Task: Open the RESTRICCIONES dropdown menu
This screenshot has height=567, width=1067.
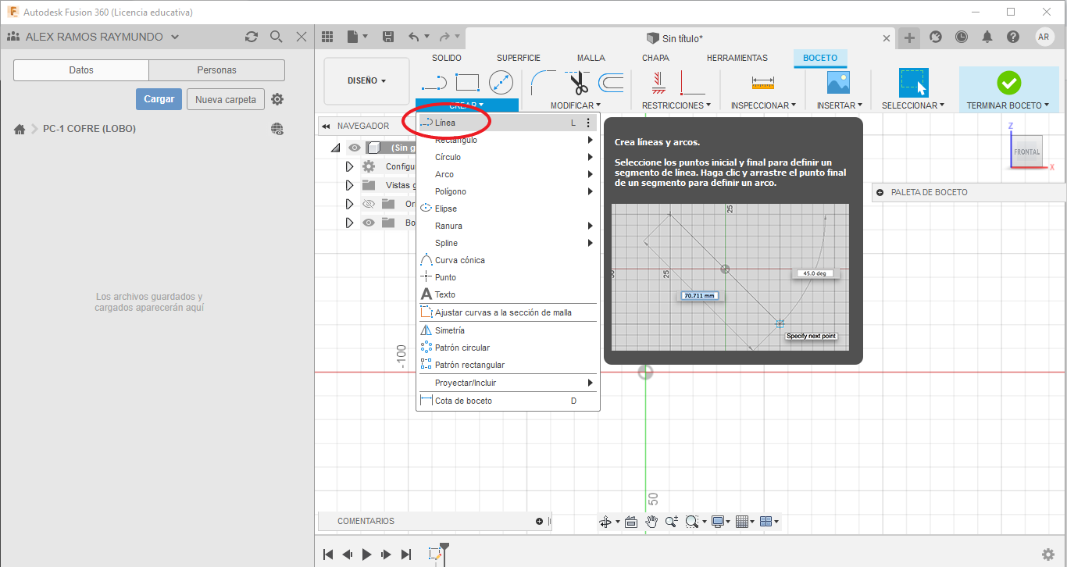Action: tap(676, 105)
